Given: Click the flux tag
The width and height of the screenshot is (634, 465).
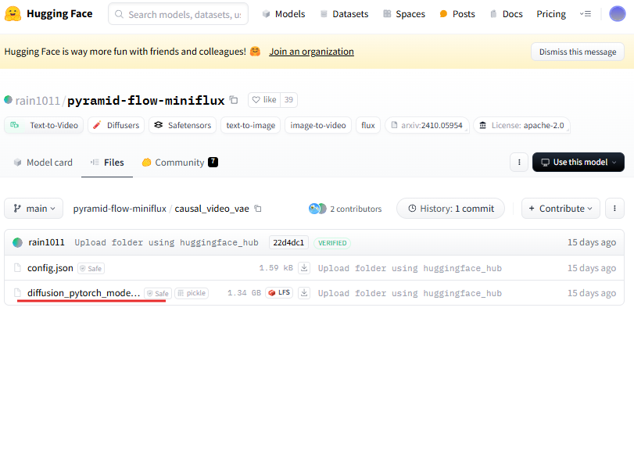Looking at the screenshot, I should pyautogui.click(x=368, y=125).
